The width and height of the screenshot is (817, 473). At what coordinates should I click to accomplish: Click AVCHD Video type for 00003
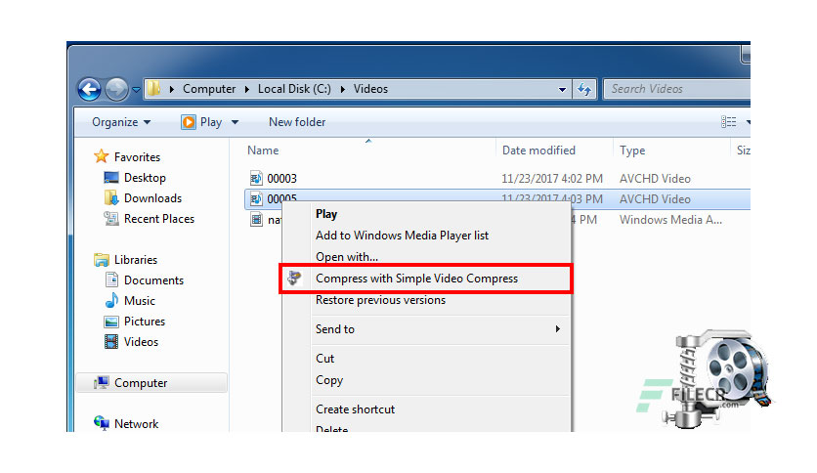pyautogui.click(x=655, y=179)
